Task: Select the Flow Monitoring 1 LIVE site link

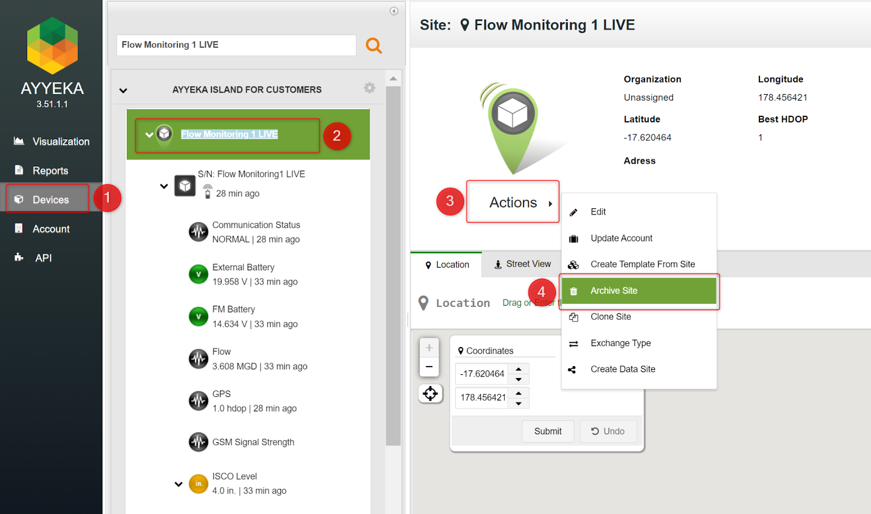Action: click(x=229, y=134)
